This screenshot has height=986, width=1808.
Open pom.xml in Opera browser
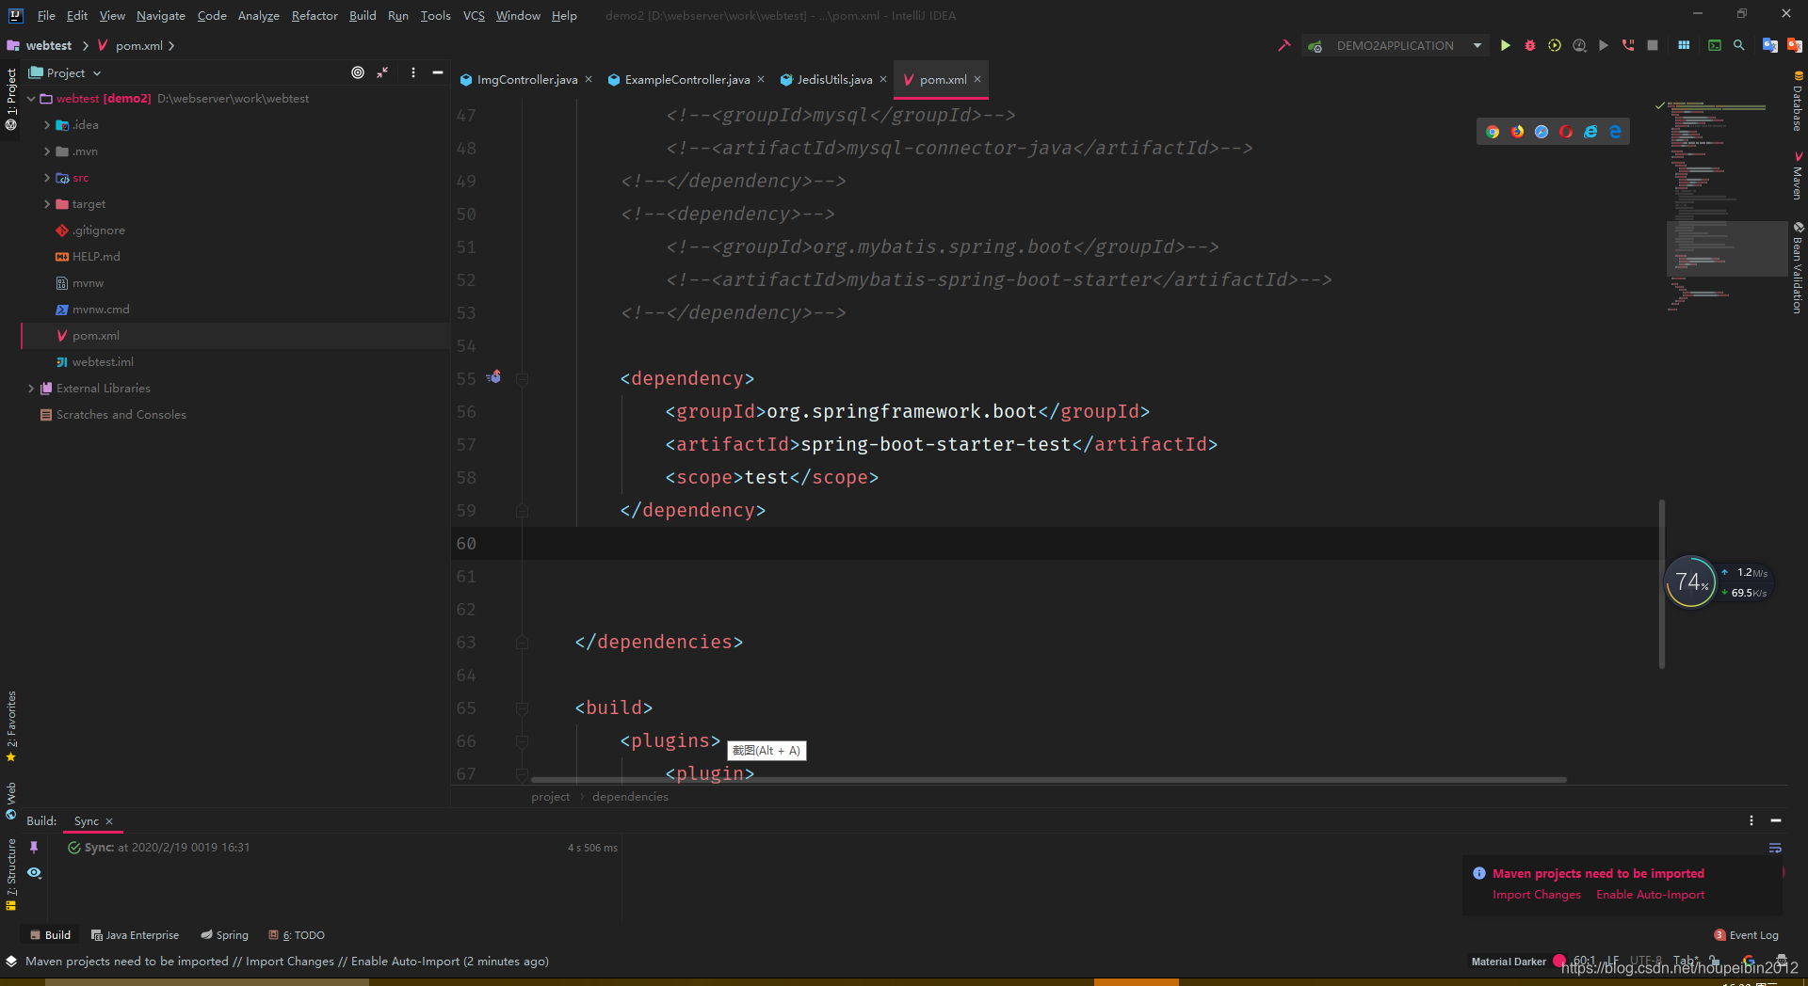coord(1566,132)
